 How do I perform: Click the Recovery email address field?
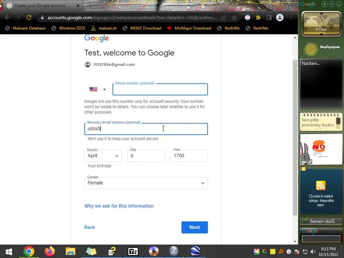pyautogui.click(x=146, y=129)
